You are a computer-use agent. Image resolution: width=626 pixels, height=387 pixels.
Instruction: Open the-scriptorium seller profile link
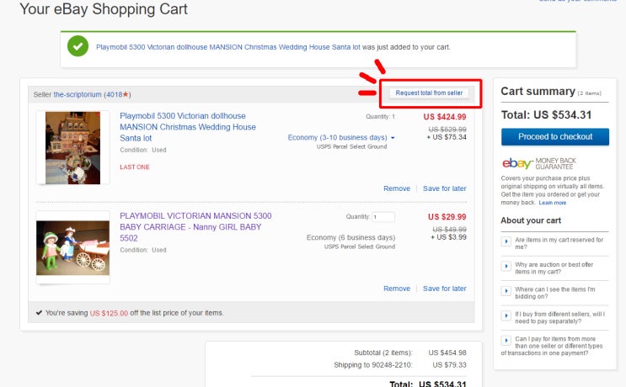point(78,95)
